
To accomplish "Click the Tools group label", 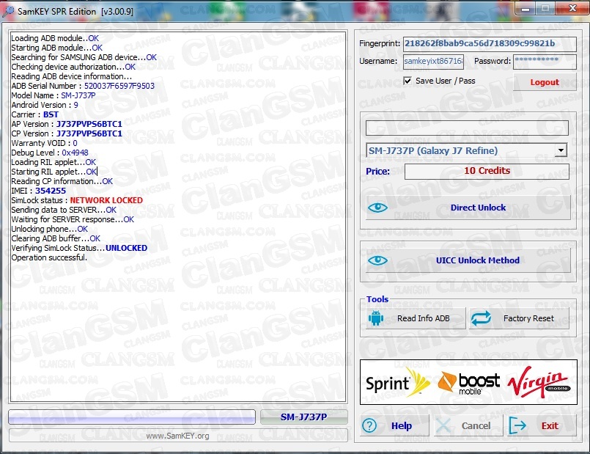I will click(x=377, y=299).
